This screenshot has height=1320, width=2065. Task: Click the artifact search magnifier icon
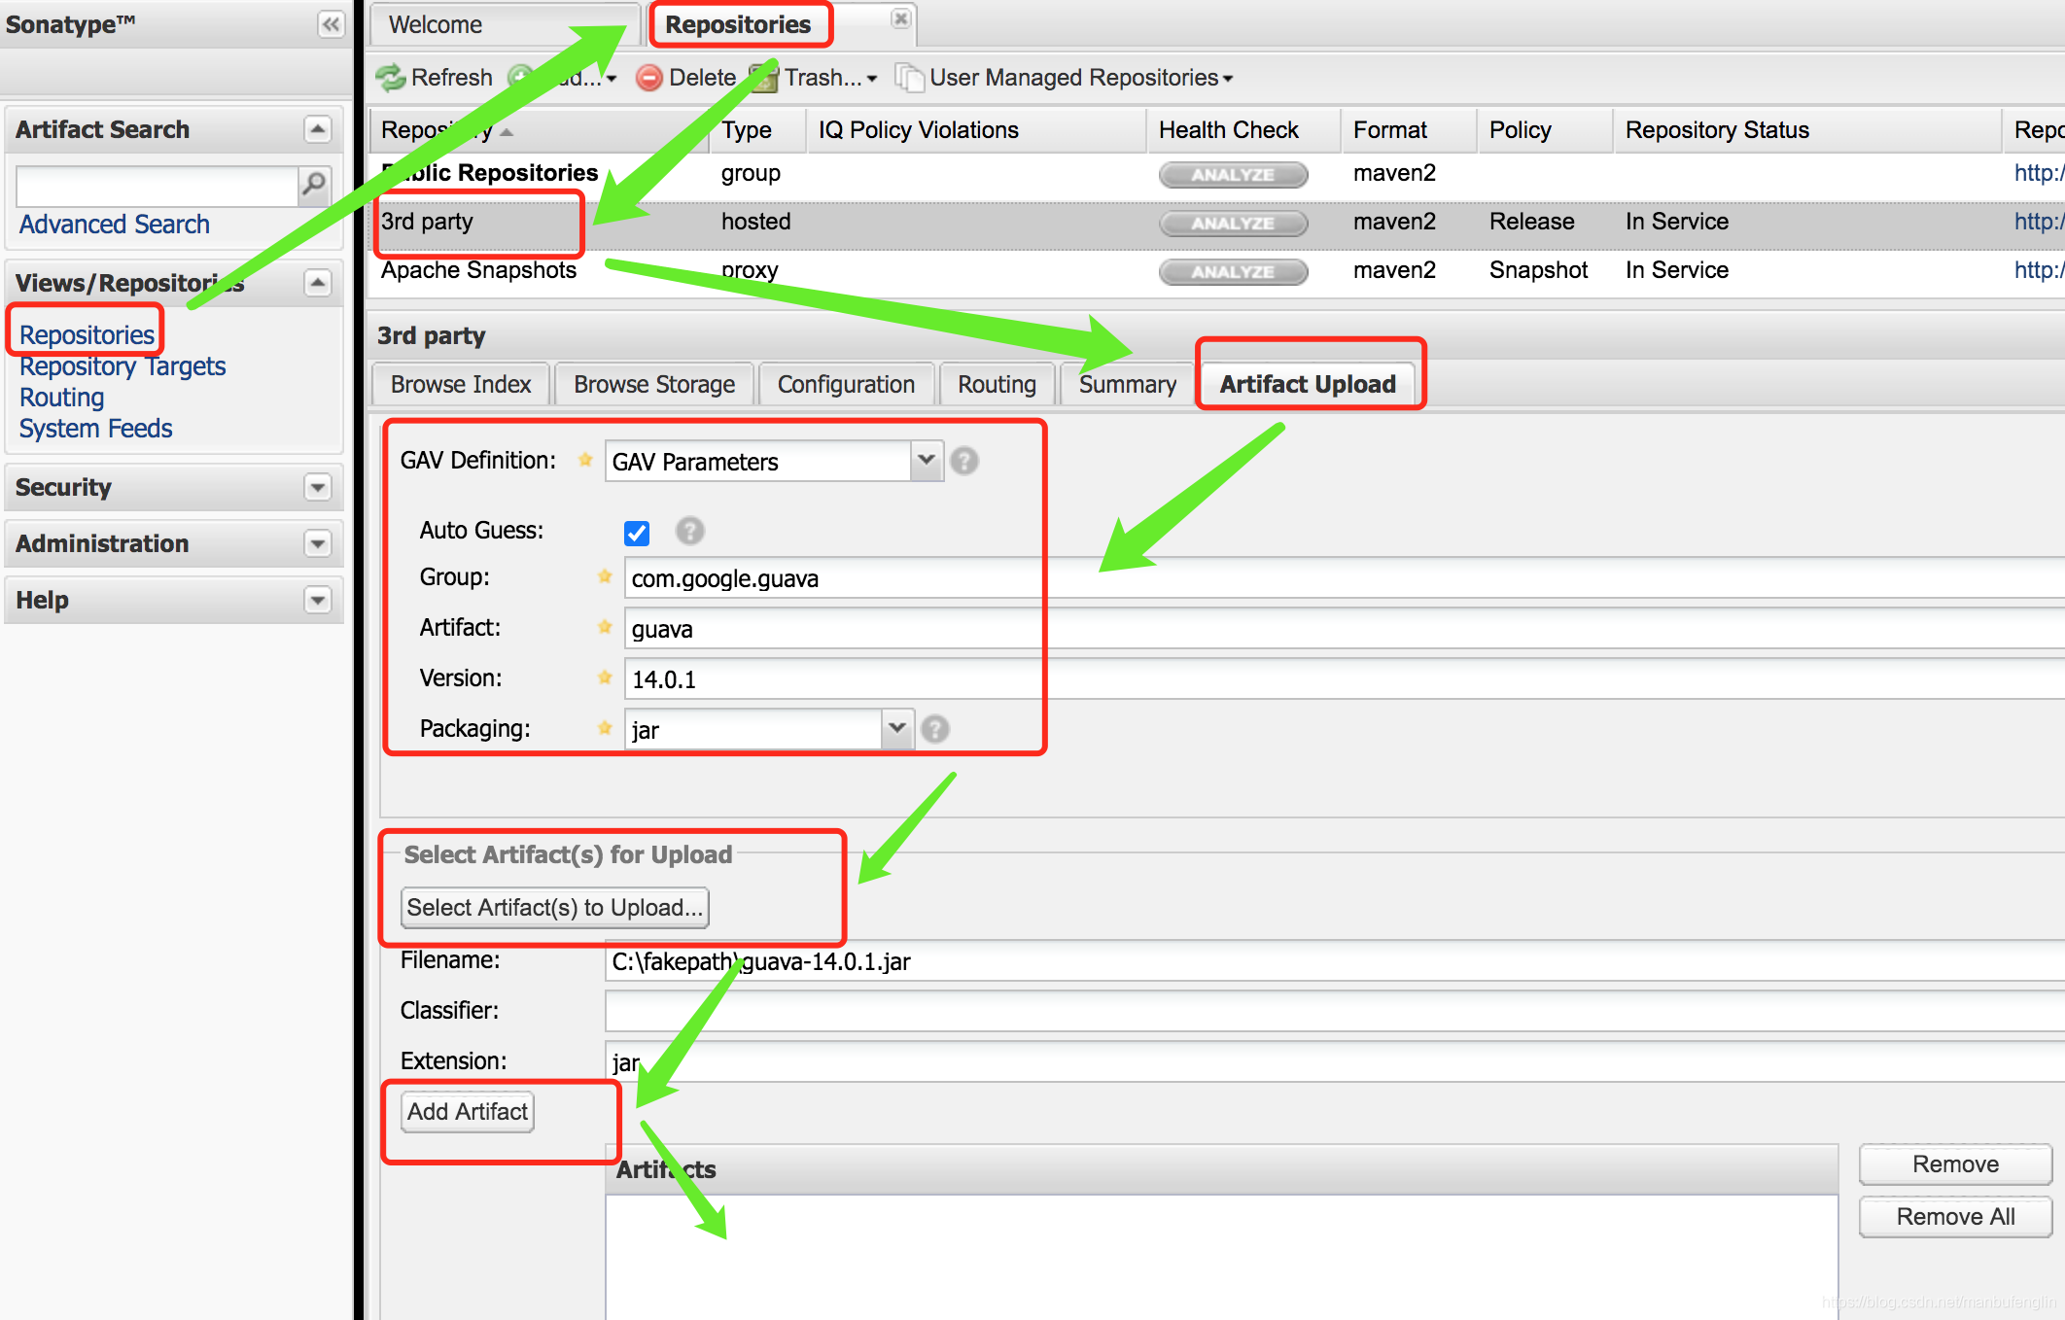pyautogui.click(x=314, y=184)
